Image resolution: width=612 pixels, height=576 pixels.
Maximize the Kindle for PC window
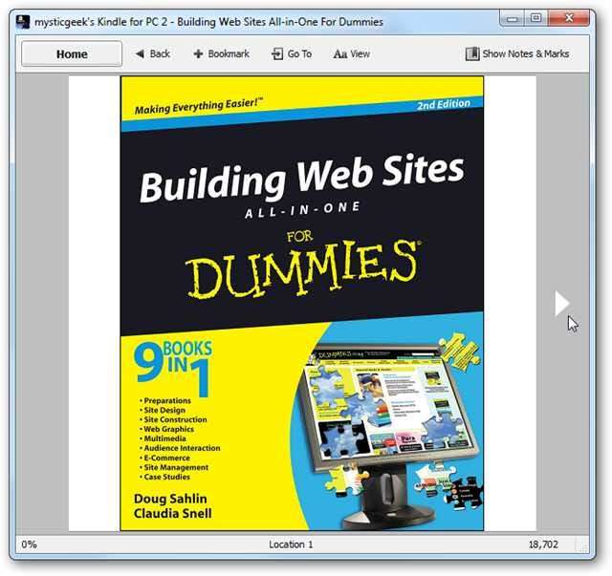coord(535,18)
